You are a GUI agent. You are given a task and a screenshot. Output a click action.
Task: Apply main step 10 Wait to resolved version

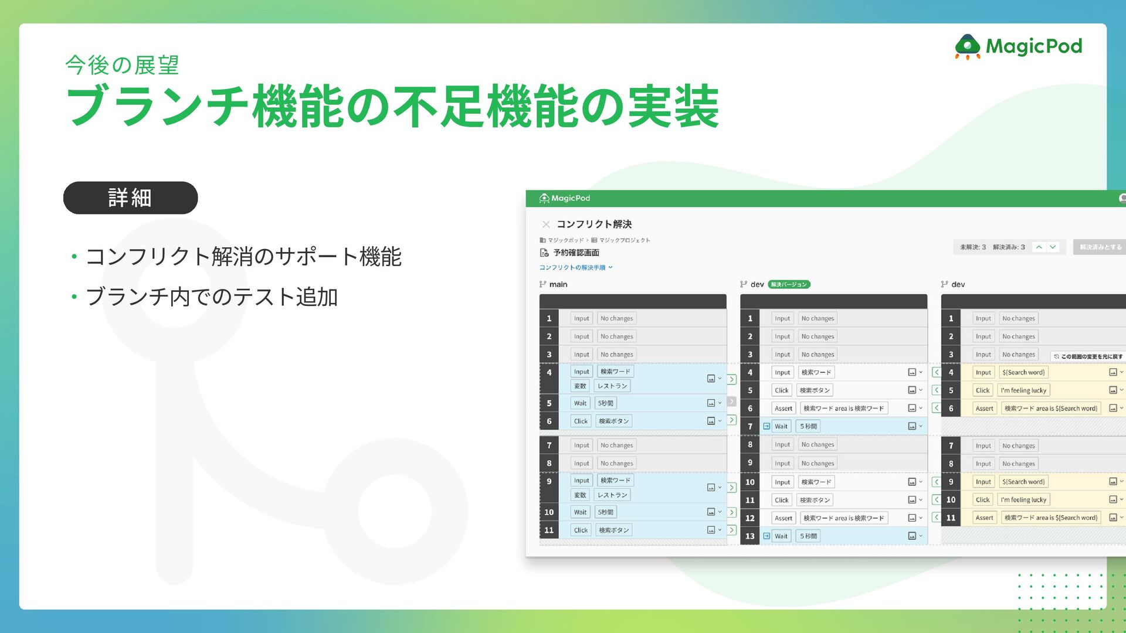click(x=732, y=512)
